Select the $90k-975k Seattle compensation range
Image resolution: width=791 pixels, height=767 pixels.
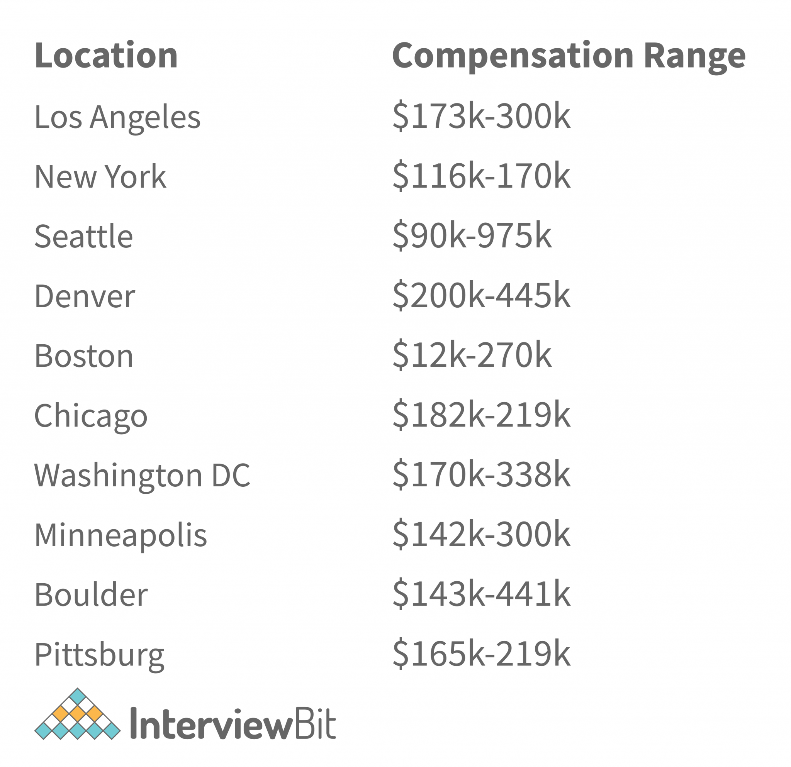tap(472, 235)
